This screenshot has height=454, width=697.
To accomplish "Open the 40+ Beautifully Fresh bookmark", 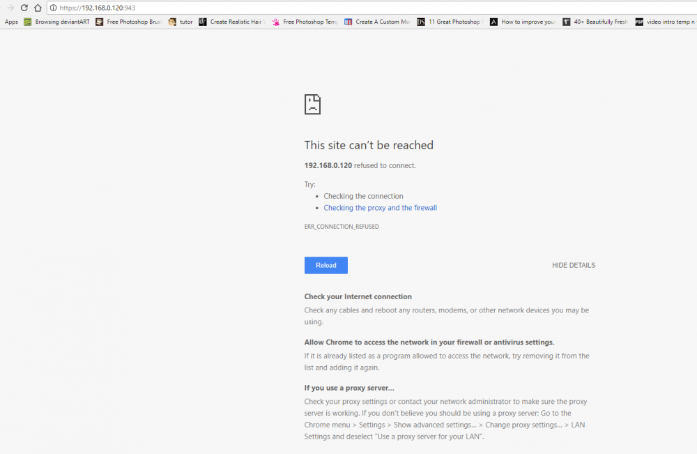I will click(x=601, y=22).
